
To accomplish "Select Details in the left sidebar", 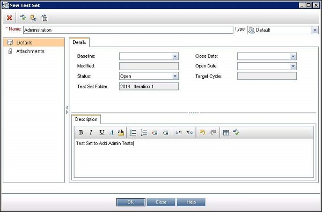I will tap(34, 42).
